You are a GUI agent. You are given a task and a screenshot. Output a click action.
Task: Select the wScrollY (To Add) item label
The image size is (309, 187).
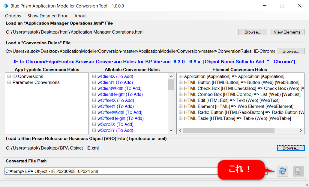(x=115, y=130)
